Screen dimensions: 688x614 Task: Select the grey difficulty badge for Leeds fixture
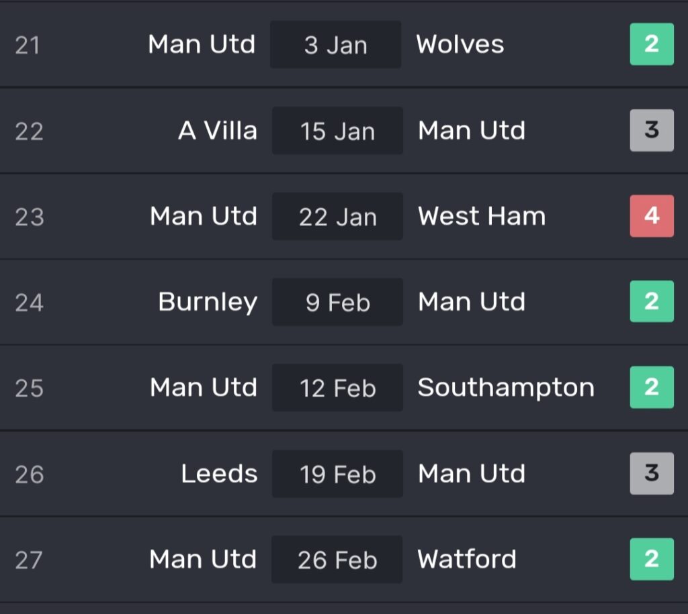(x=652, y=474)
